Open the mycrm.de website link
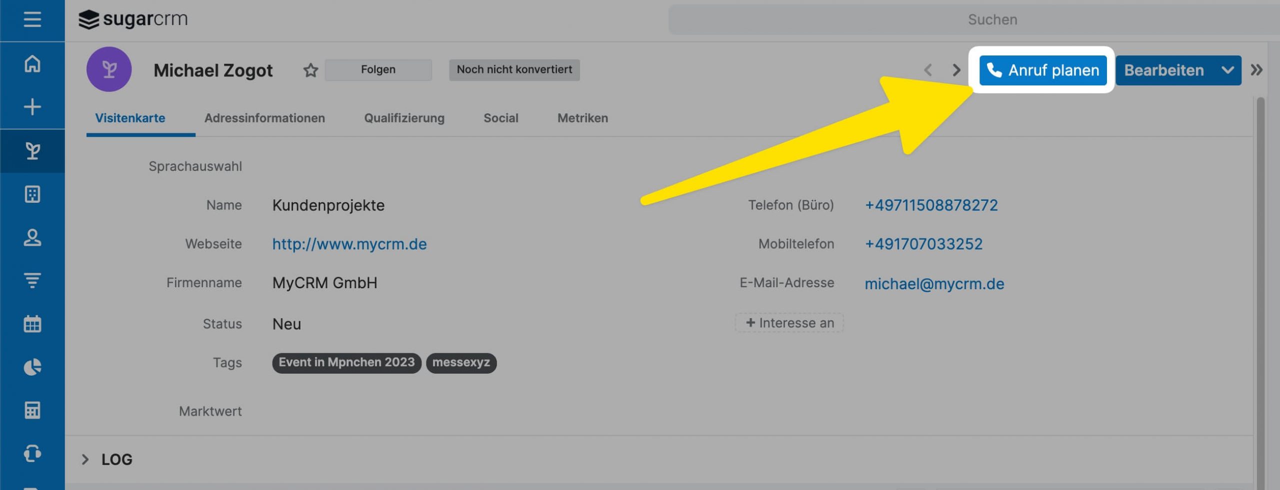Image resolution: width=1280 pixels, height=490 pixels. pos(349,244)
